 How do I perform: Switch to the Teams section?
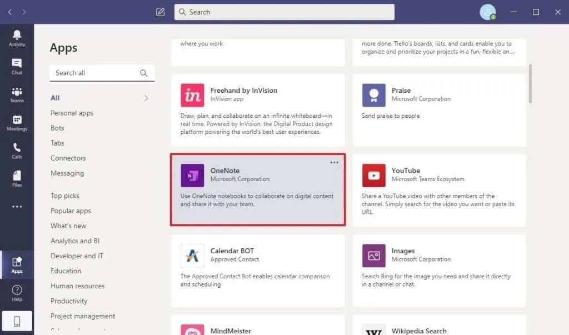click(17, 94)
